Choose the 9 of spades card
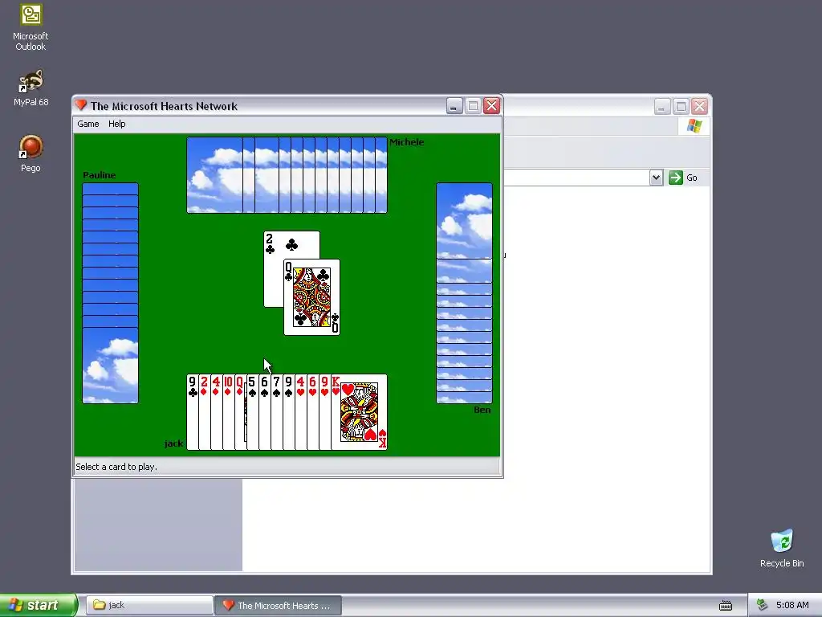The width and height of the screenshot is (822, 617). point(289,412)
